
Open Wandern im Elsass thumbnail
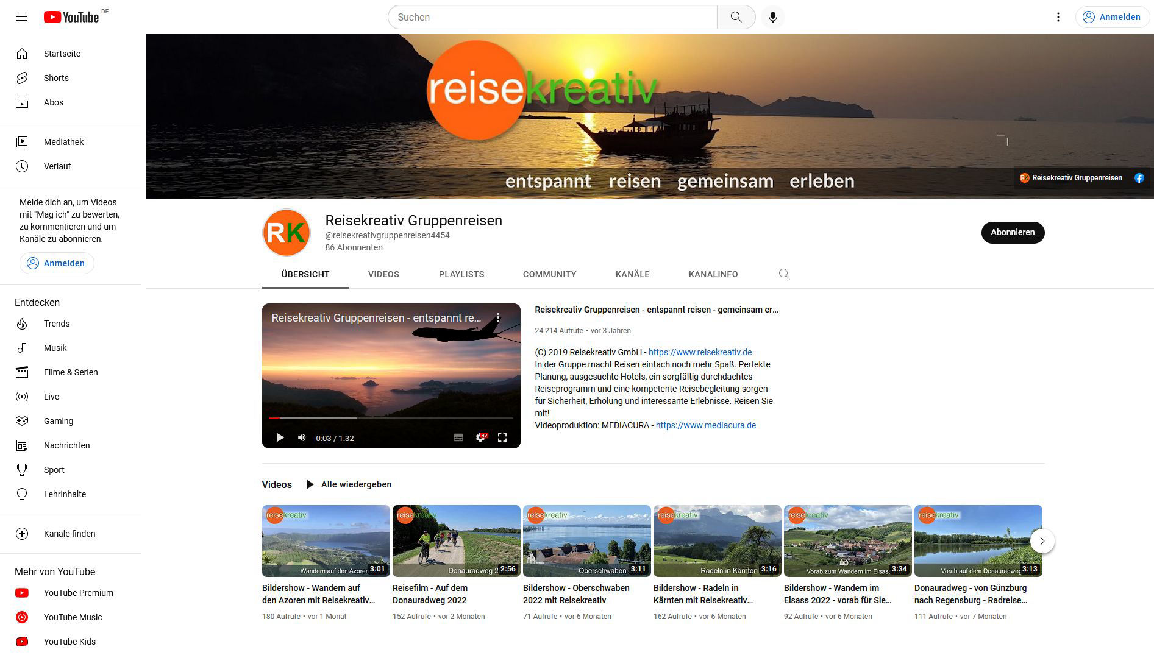[848, 541]
